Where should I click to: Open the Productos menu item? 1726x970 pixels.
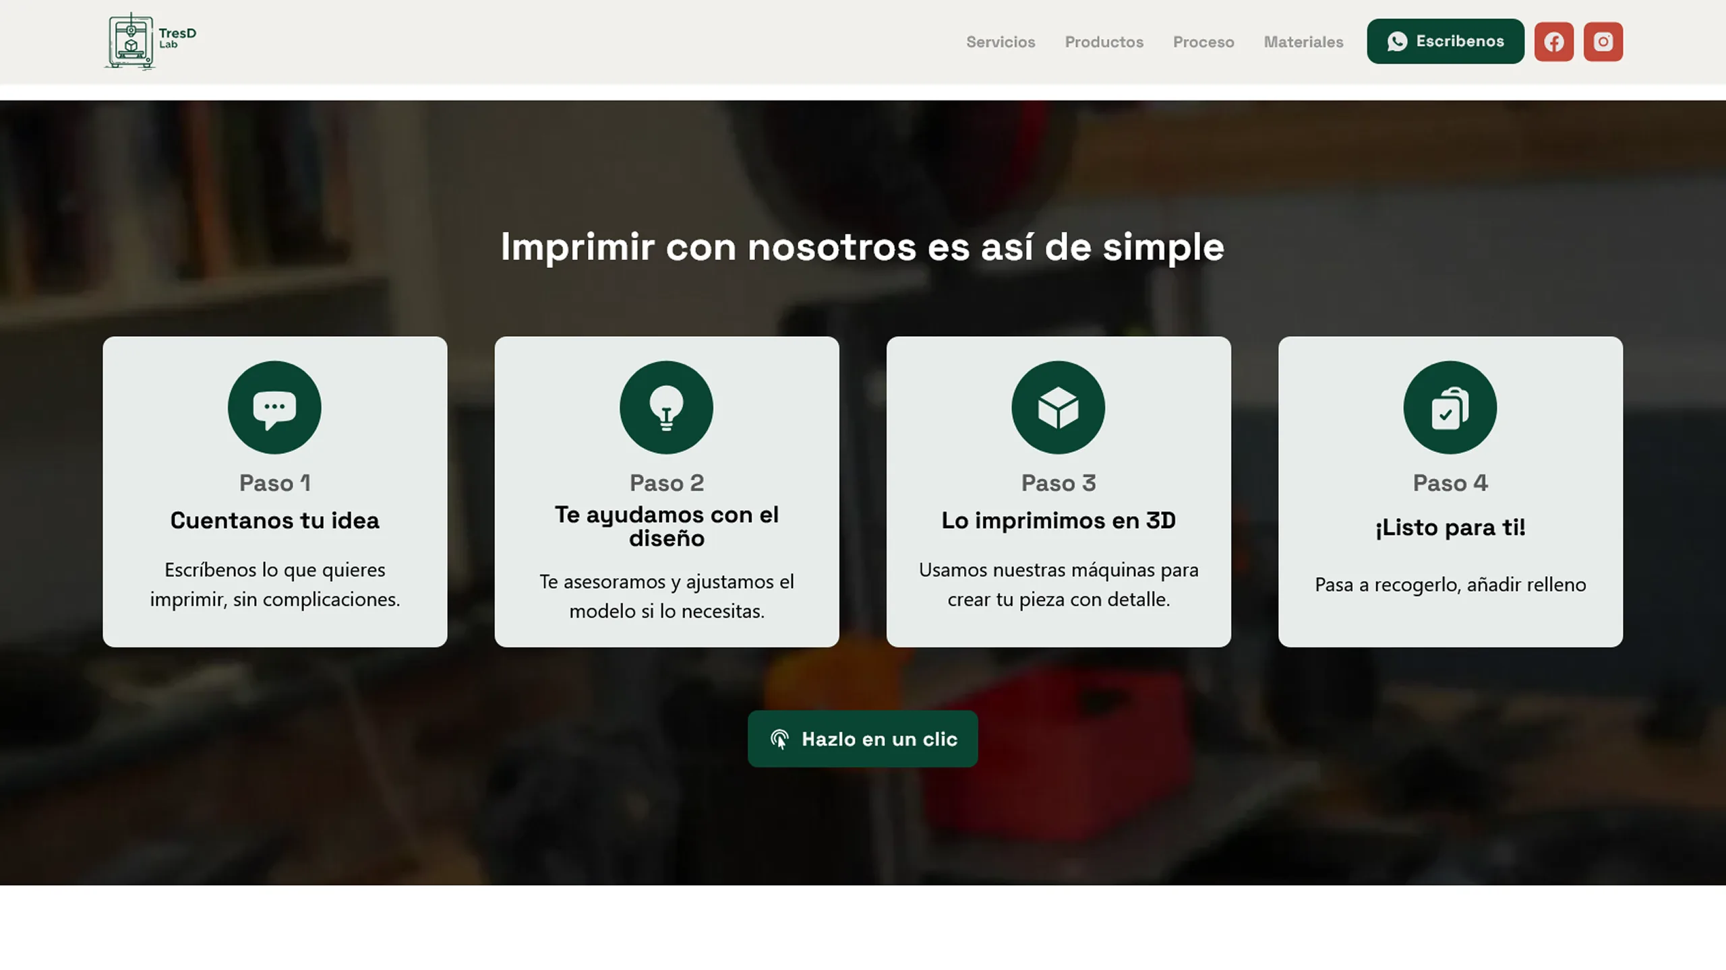(1104, 42)
